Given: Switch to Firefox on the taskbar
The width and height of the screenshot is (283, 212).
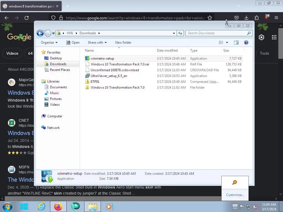Looking at the screenshot, I should [x=58, y=206].
